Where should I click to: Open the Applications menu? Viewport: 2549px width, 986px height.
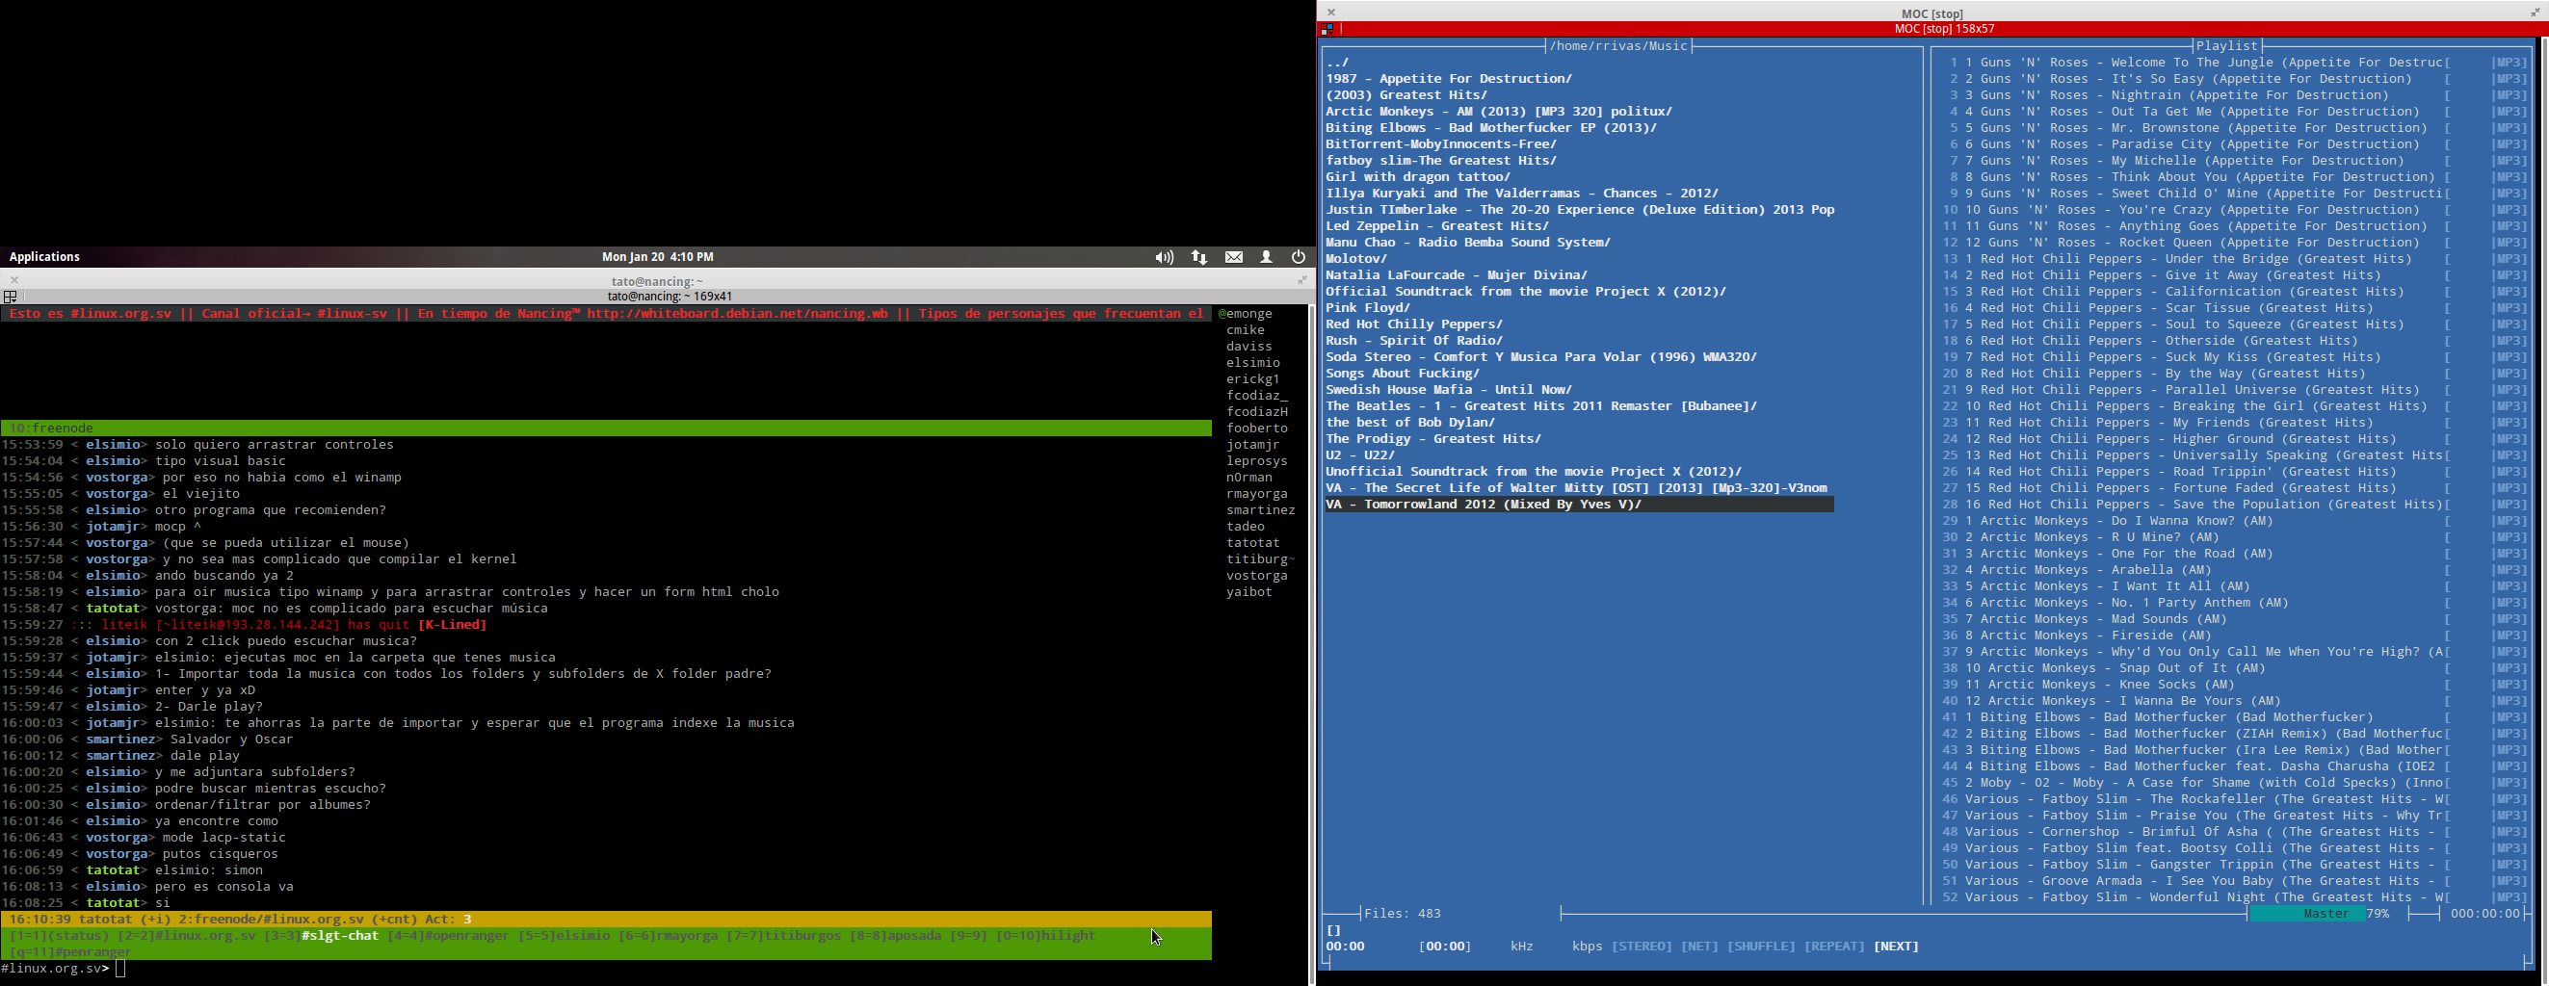coord(44,257)
